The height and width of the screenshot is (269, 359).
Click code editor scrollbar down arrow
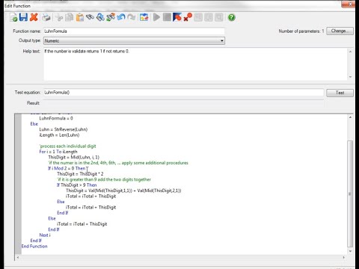click(350, 251)
